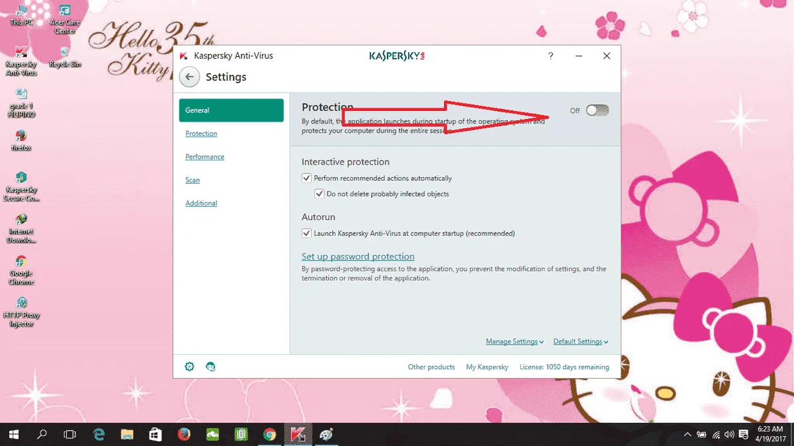Screen dimensions: 794x446
Task: Open the green document app in taskbar
Action: click(241, 434)
